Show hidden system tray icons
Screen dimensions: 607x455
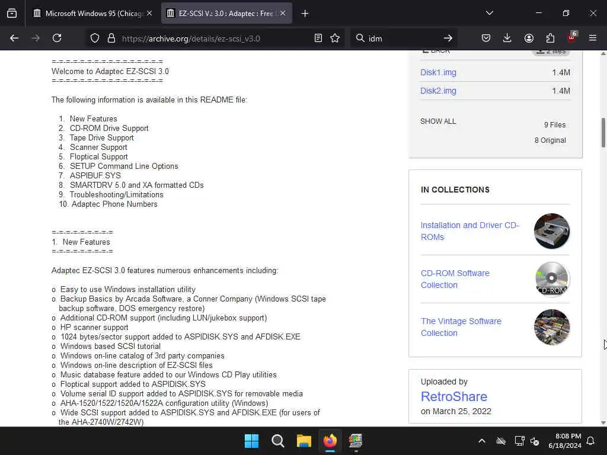tap(482, 441)
